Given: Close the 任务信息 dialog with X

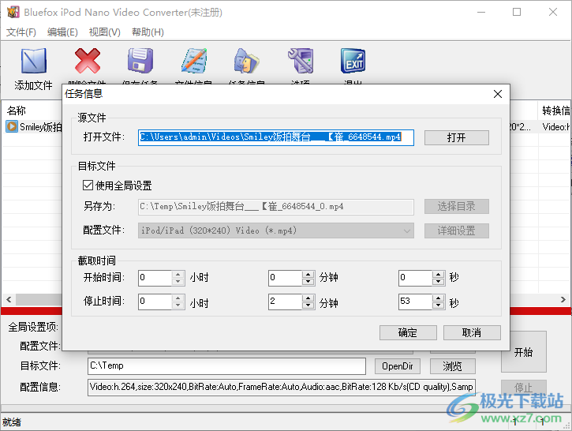Looking at the screenshot, I should [498, 94].
